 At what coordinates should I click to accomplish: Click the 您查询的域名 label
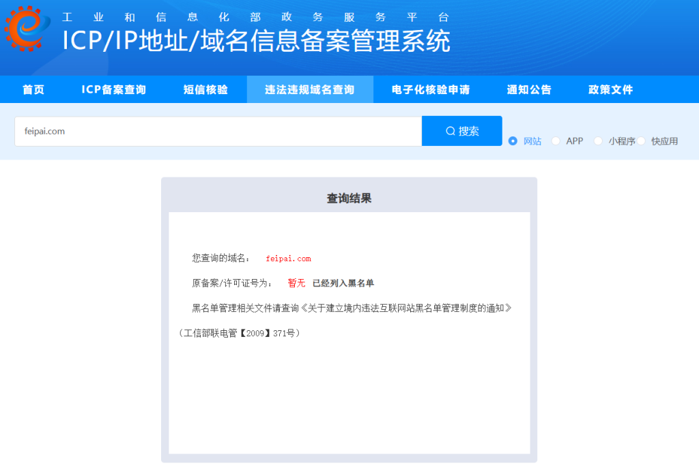pyautogui.click(x=221, y=258)
